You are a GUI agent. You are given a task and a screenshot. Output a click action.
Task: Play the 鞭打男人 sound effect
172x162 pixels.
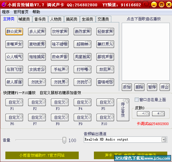[x=105, y=44]
